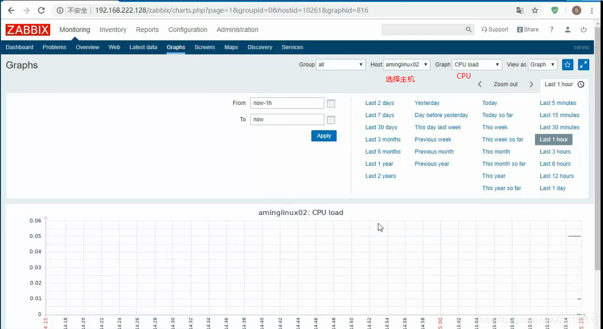The height and width of the screenshot is (329, 603).
Task: Go to Screens submenu
Action: [x=205, y=47]
